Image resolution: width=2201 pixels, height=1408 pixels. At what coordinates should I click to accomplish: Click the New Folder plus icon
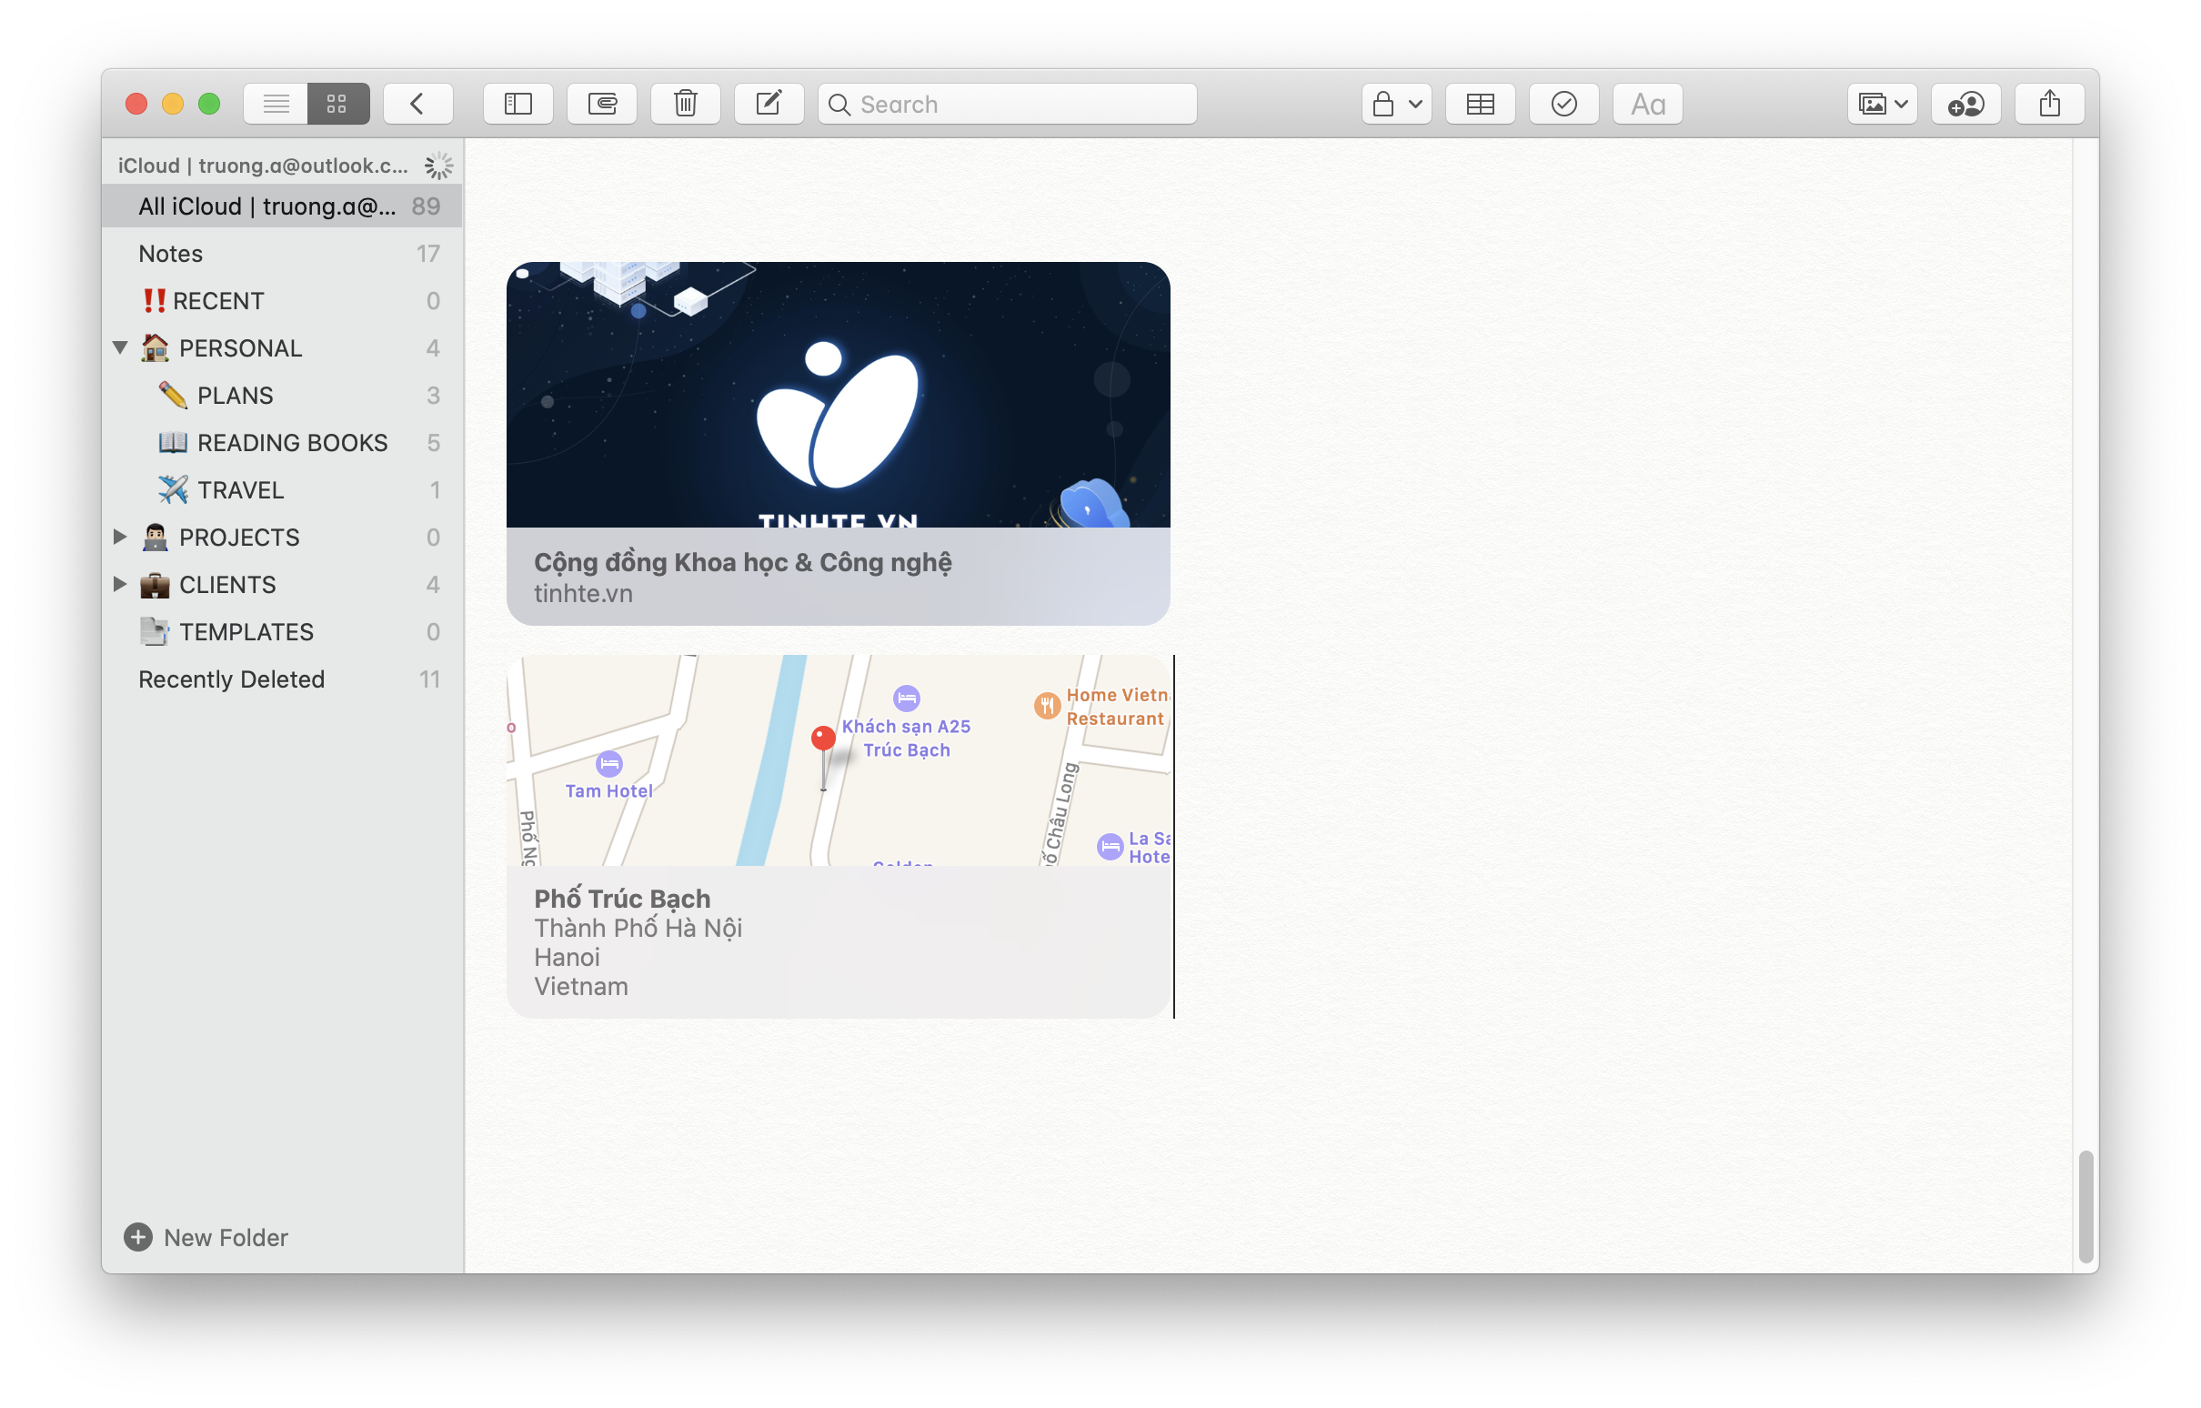pyautogui.click(x=138, y=1237)
